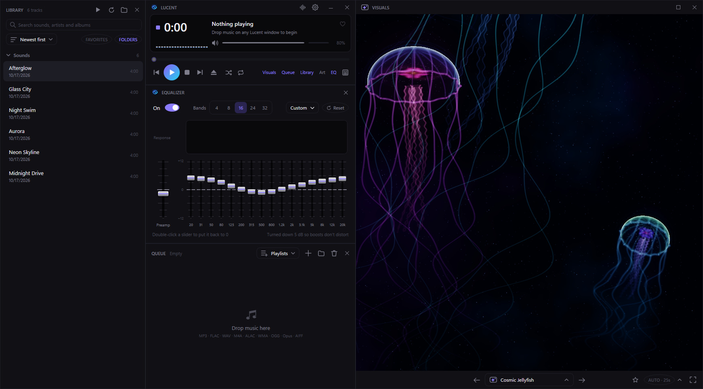This screenshot has width=703, height=389.
Task: Click the eject / open file icon
Action: coord(214,72)
